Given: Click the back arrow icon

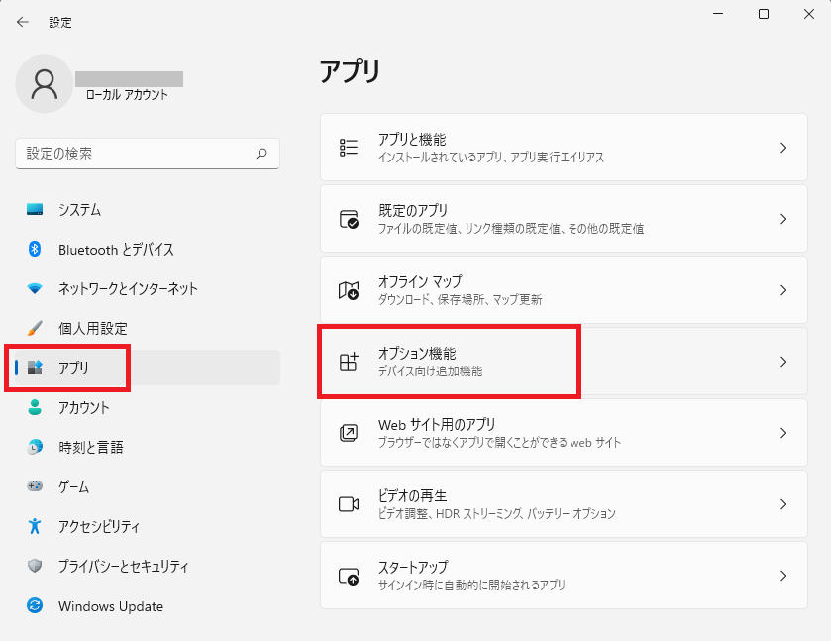Looking at the screenshot, I should coord(22,22).
